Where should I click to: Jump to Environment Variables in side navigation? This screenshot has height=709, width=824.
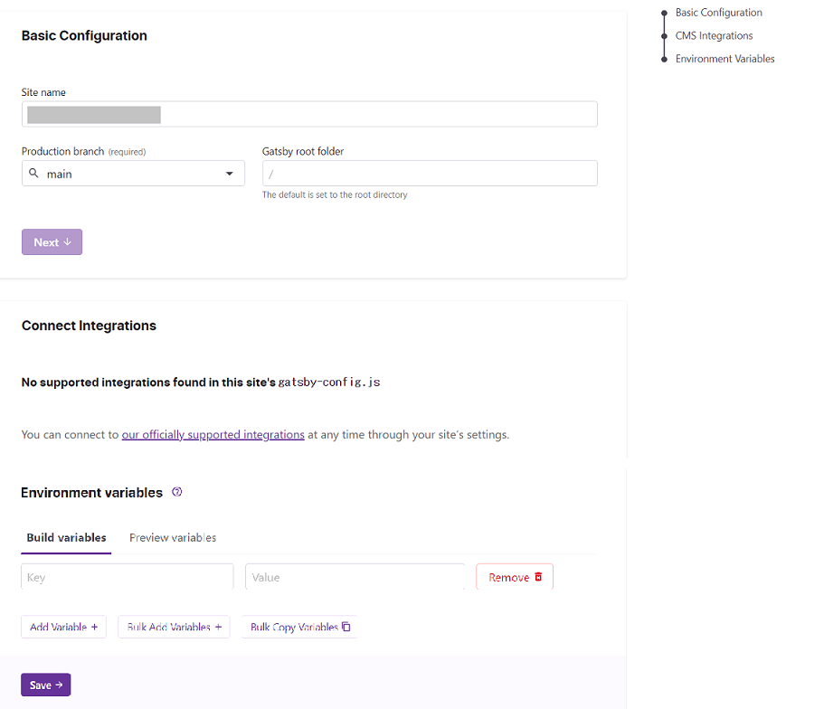[725, 59]
